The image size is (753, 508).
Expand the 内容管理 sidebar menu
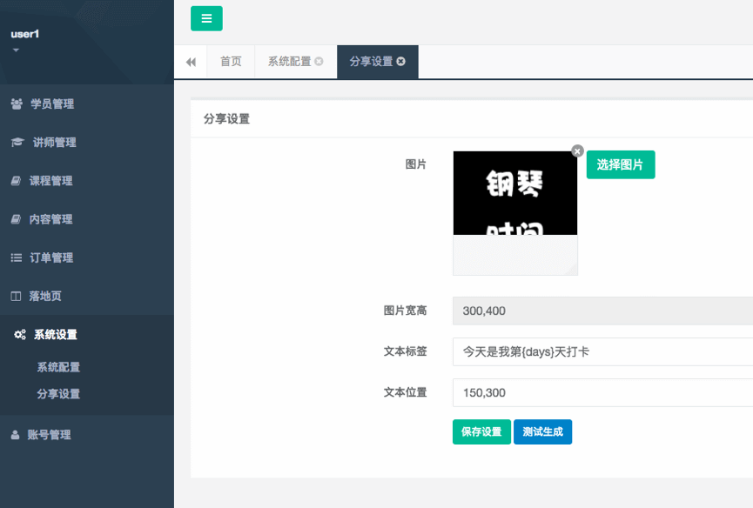pos(50,219)
